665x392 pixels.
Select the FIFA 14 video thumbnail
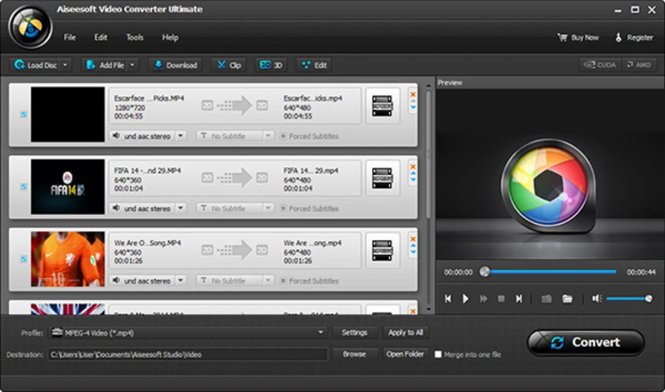(x=67, y=187)
